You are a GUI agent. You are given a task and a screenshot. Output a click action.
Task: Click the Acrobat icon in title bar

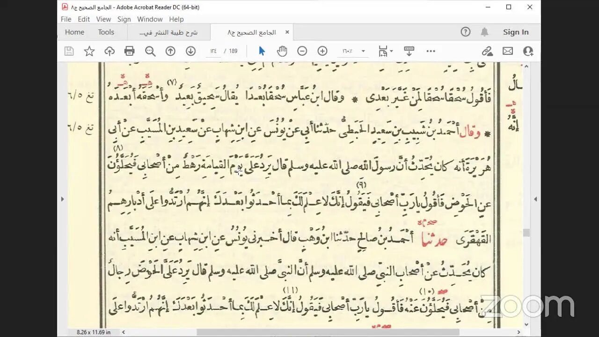pos(65,7)
